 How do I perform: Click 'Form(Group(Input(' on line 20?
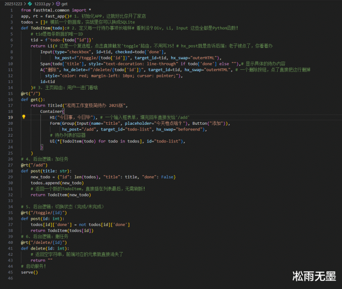coord(69,123)
